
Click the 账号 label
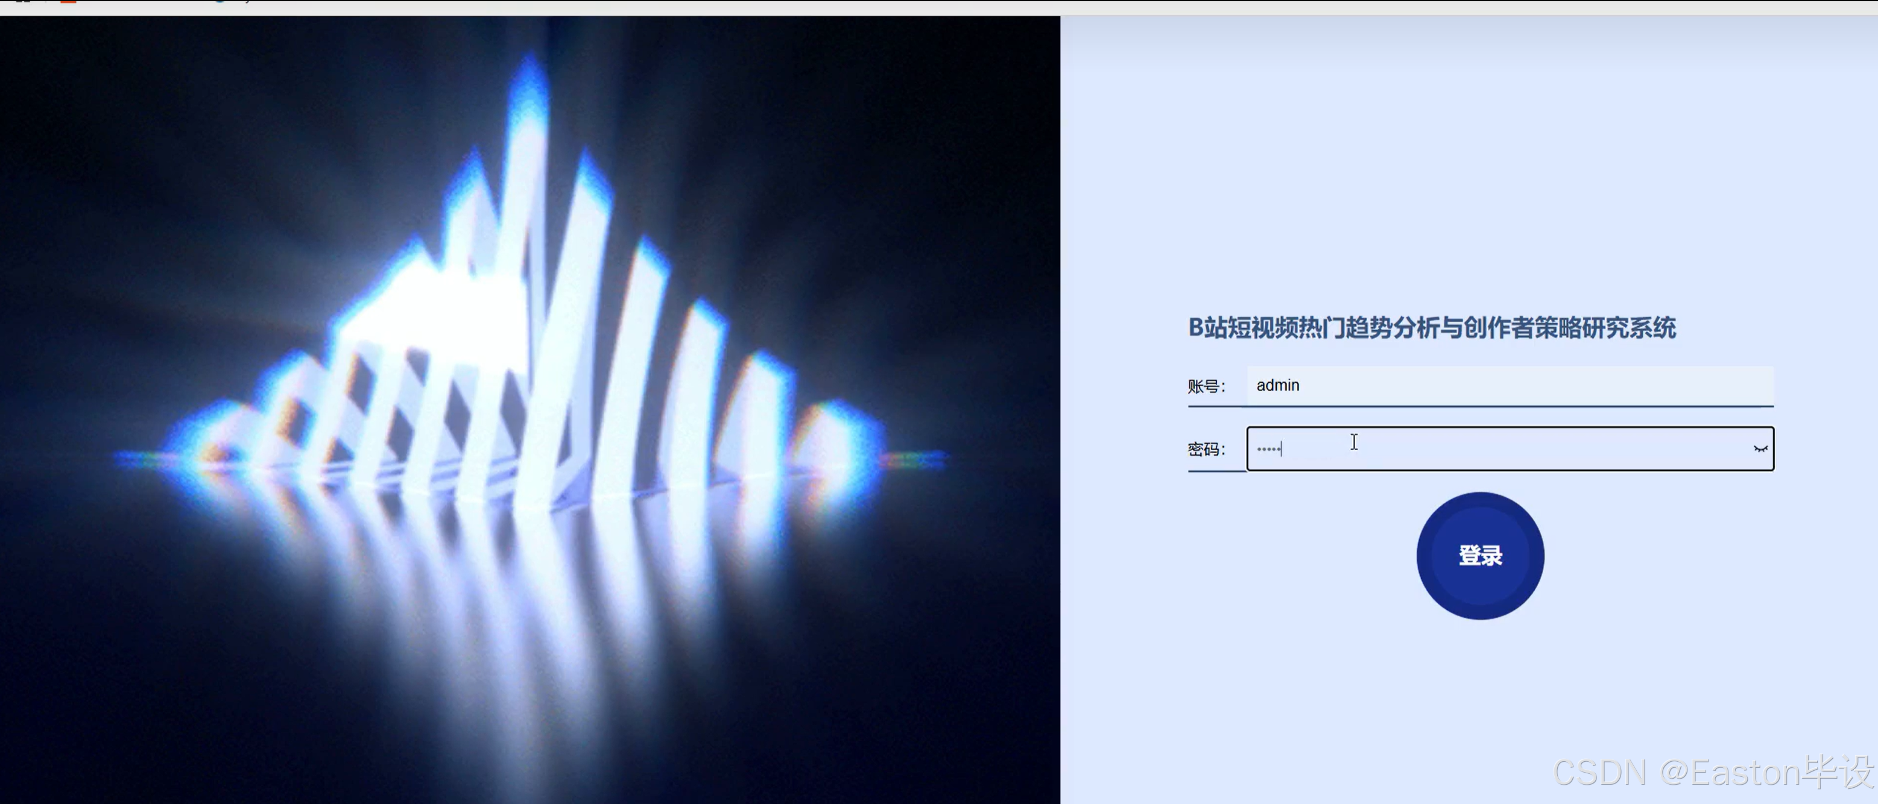1207,386
